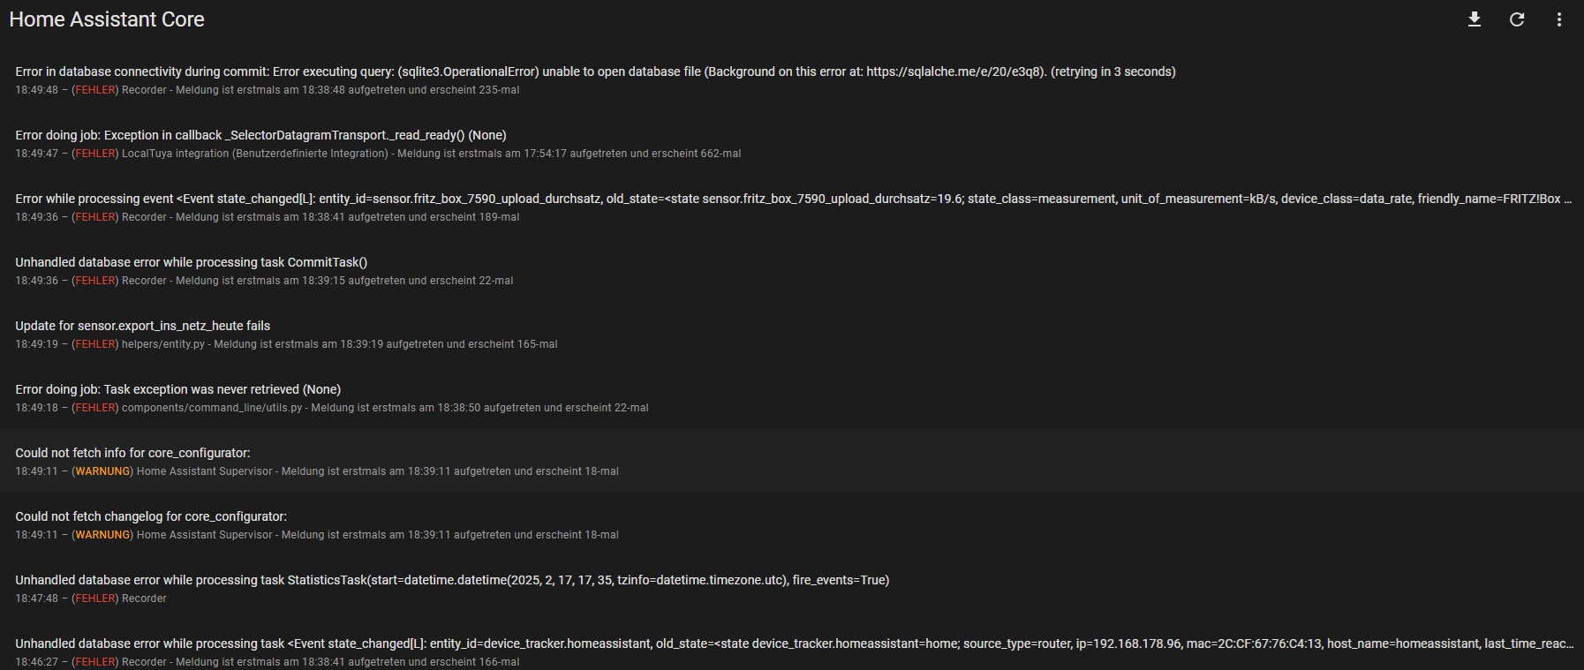Refresh the log entries

[x=1517, y=19]
